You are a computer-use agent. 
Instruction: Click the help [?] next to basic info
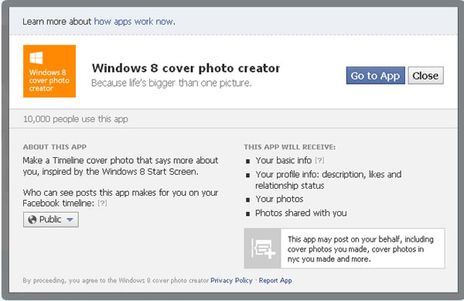coord(319,160)
